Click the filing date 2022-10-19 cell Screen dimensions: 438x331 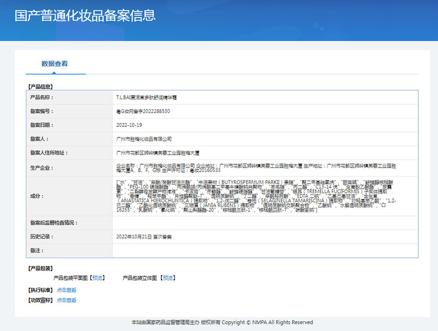point(265,125)
